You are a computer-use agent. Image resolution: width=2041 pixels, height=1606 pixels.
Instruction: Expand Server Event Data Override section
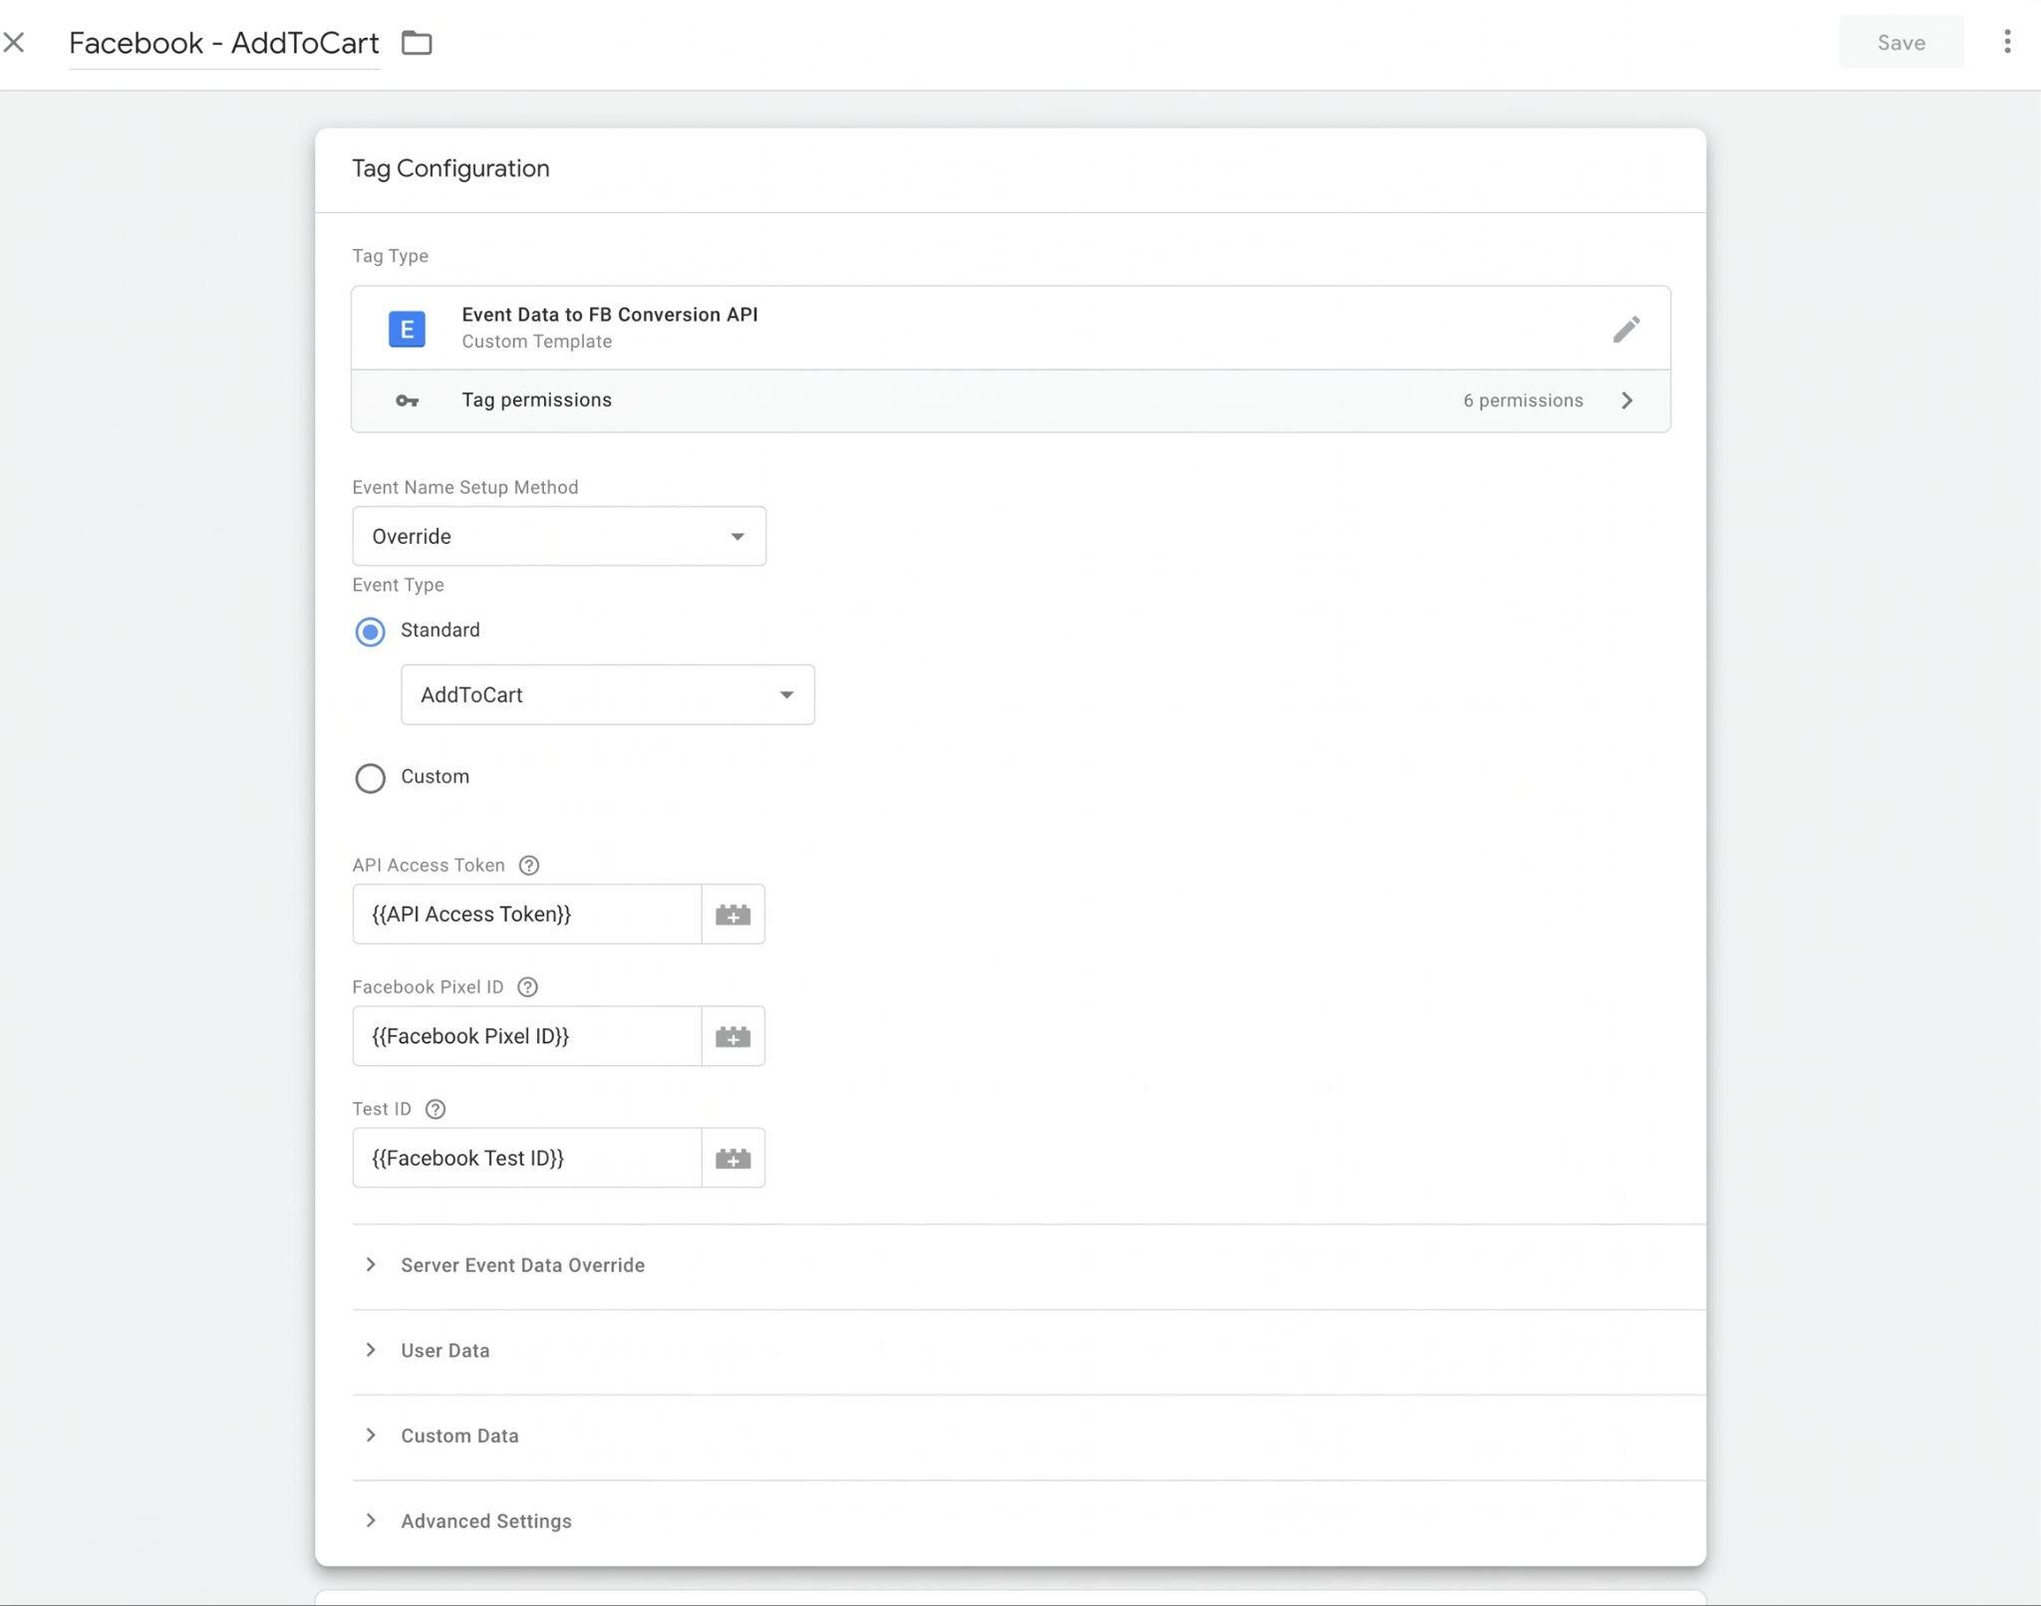[x=1028, y=1265]
